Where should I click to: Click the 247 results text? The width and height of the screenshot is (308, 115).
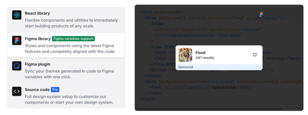[x=205, y=58]
